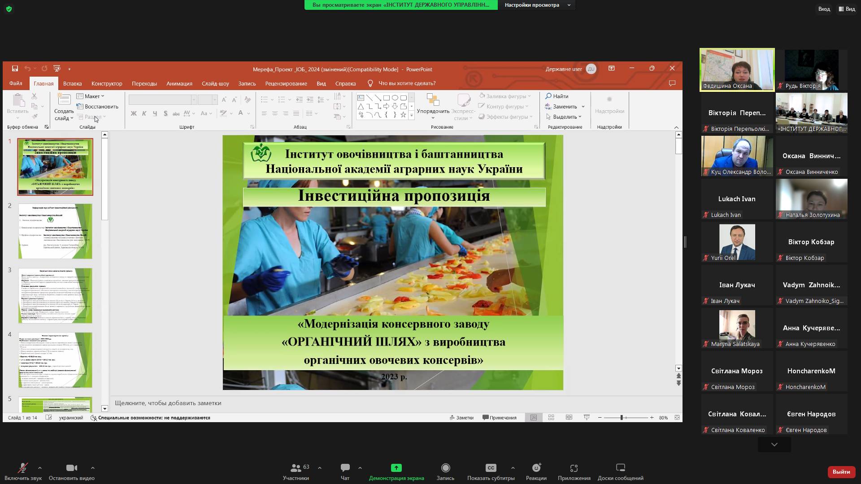Click the green security shield icon
The width and height of the screenshot is (861, 484).
pos(9,9)
